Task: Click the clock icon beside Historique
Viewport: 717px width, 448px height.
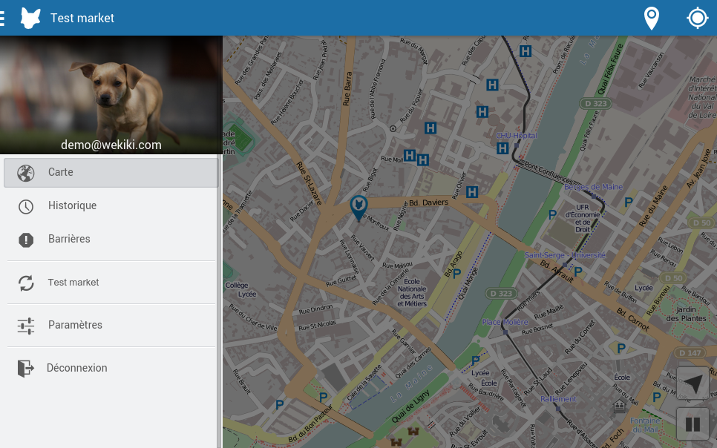Action: pyautogui.click(x=26, y=206)
